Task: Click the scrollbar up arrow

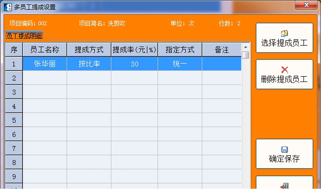Action: [246, 47]
